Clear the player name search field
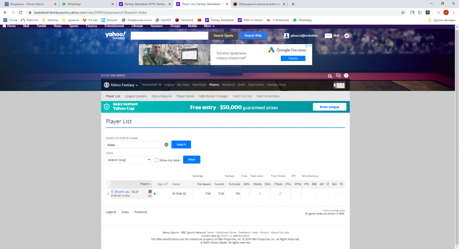Viewport: 459px width, 249px height. [166, 145]
